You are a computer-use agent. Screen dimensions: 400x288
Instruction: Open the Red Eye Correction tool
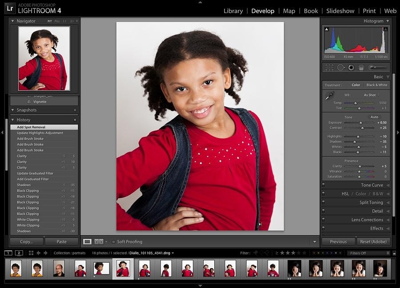351,67
